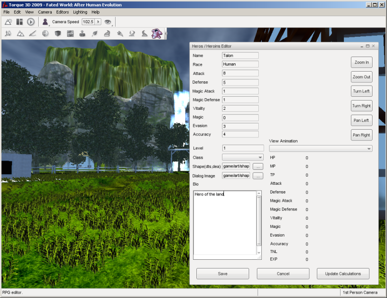The height and width of the screenshot is (298, 387).
Task: Expand the View Animation dropdown
Action: (x=321, y=149)
